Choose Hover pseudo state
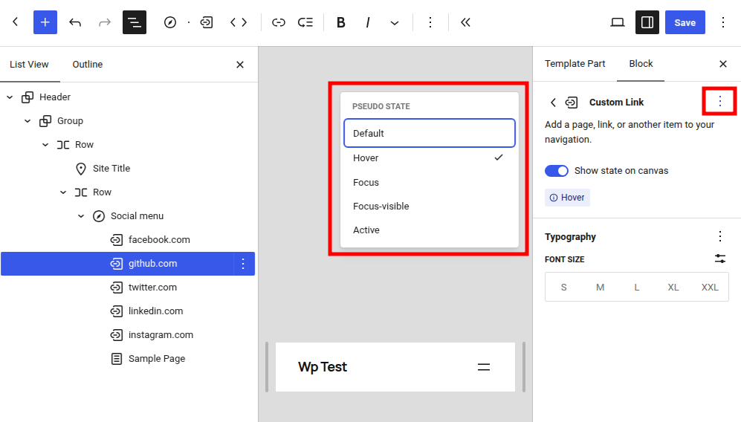The height and width of the screenshot is (422, 741). [429, 158]
